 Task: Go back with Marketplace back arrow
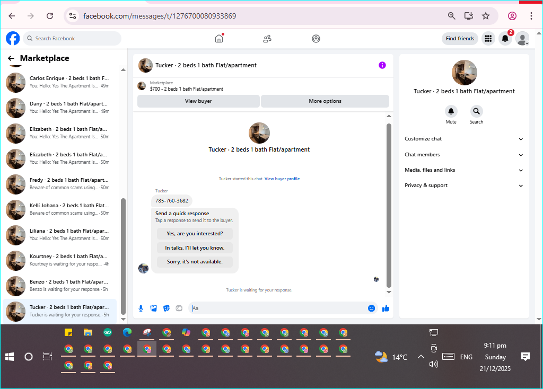coord(11,58)
